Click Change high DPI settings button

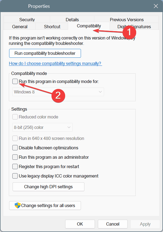coord(48,187)
